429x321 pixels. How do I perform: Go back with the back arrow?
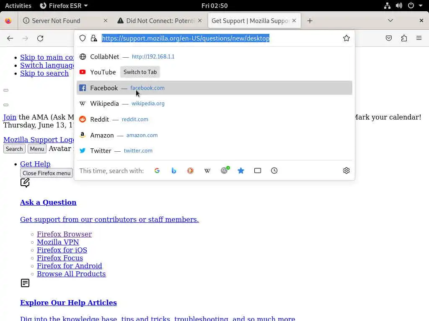[x=10, y=38]
